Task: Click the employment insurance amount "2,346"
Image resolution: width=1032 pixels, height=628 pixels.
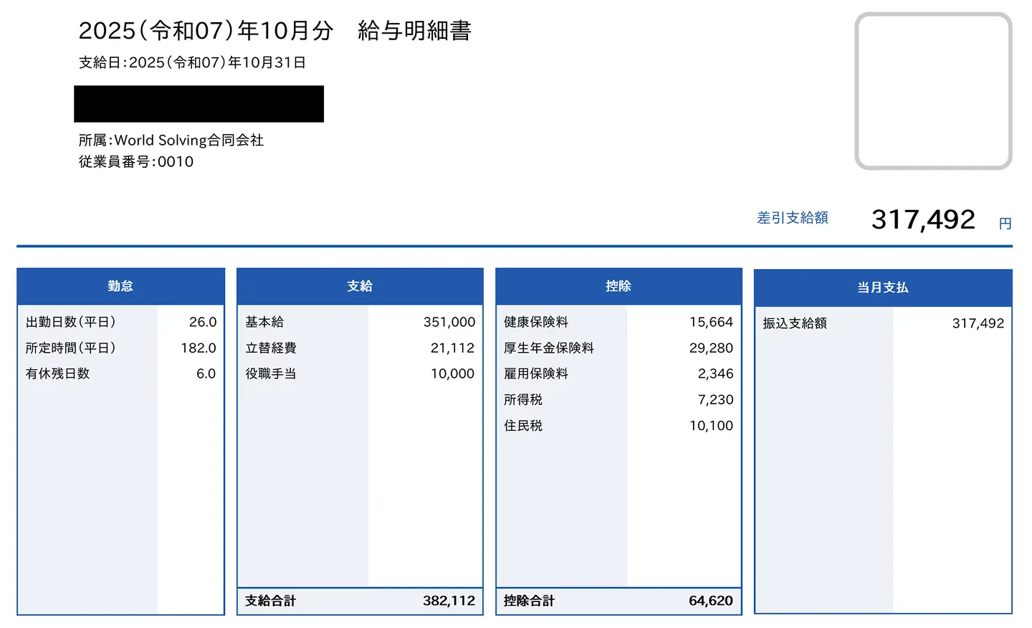Action: [x=716, y=374]
